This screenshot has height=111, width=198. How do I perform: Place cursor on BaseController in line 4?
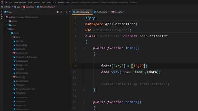[x=153, y=36]
